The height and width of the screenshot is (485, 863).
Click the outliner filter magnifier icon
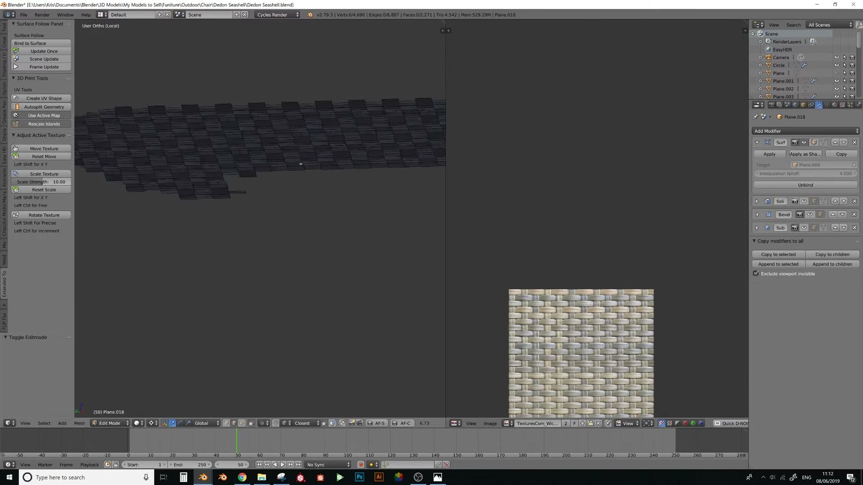click(x=859, y=25)
